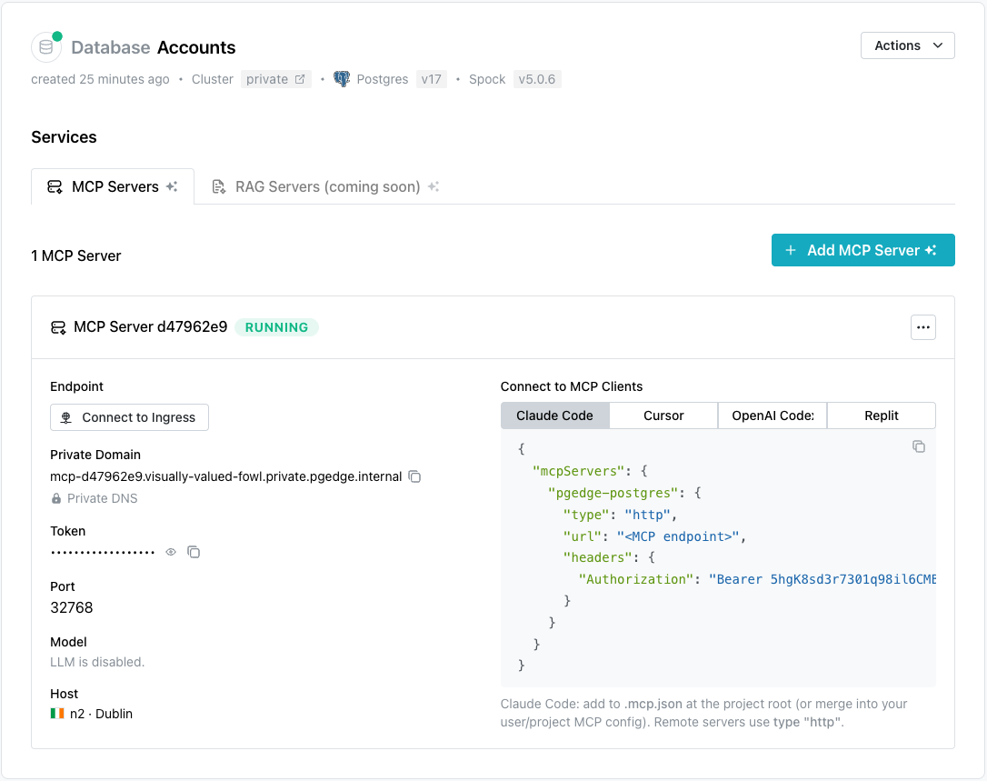
Task: Click the v5.0.6 Spock version badge
Action: coord(537,79)
